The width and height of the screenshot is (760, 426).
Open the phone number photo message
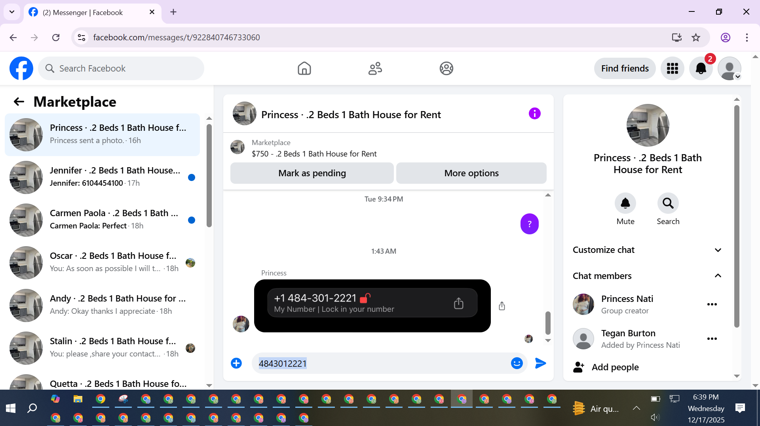[x=372, y=306]
